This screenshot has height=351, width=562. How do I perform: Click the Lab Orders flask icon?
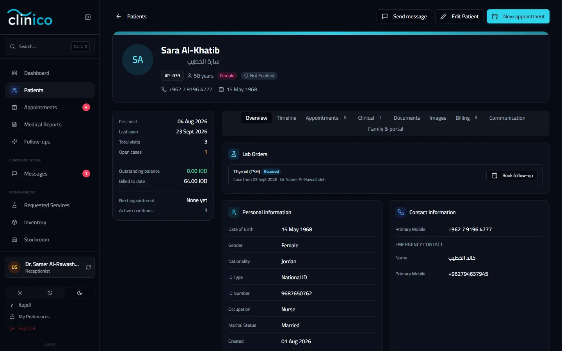pyautogui.click(x=234, y=154)
